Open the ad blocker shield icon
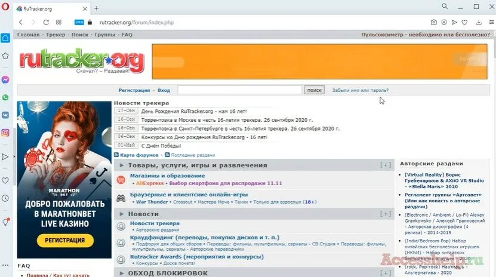 (444, 22)
